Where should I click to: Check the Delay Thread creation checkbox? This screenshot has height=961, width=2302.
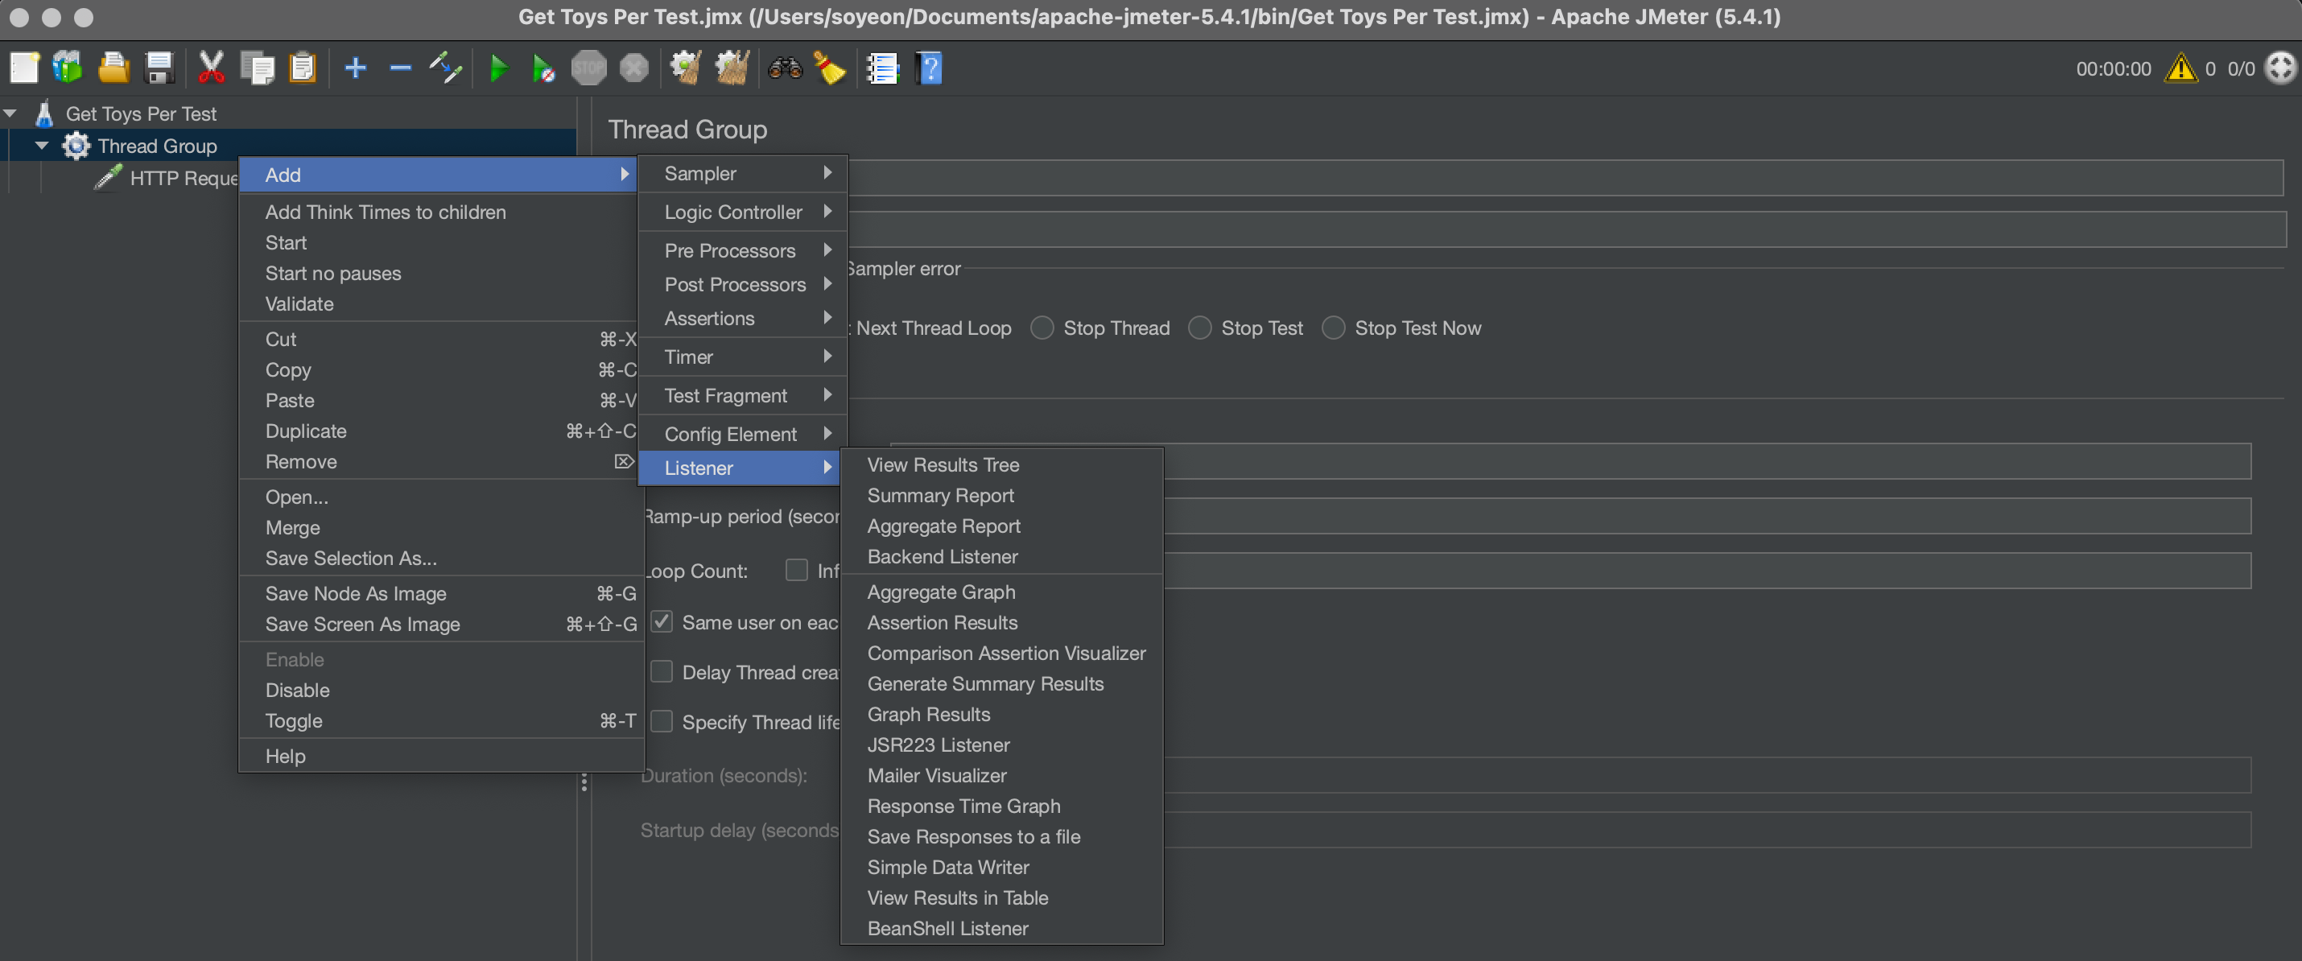click(x=662, y=671)
